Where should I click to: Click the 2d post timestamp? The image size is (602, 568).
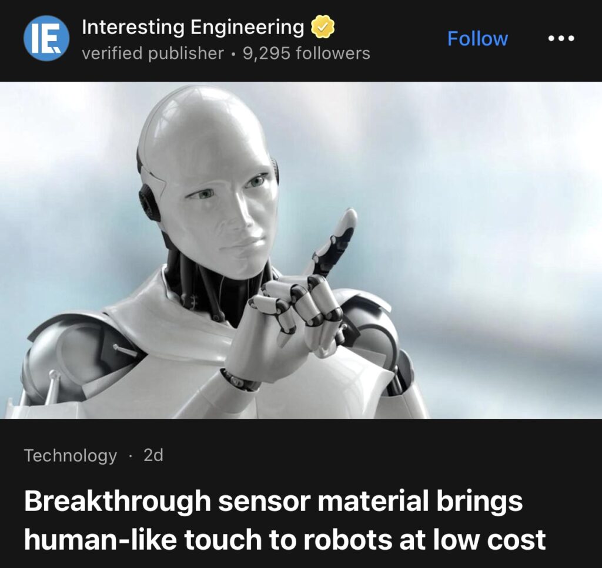click(x=153, y=455)
